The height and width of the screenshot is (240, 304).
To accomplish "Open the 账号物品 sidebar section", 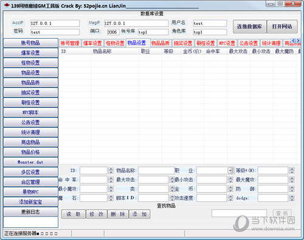I will point(30,43).
